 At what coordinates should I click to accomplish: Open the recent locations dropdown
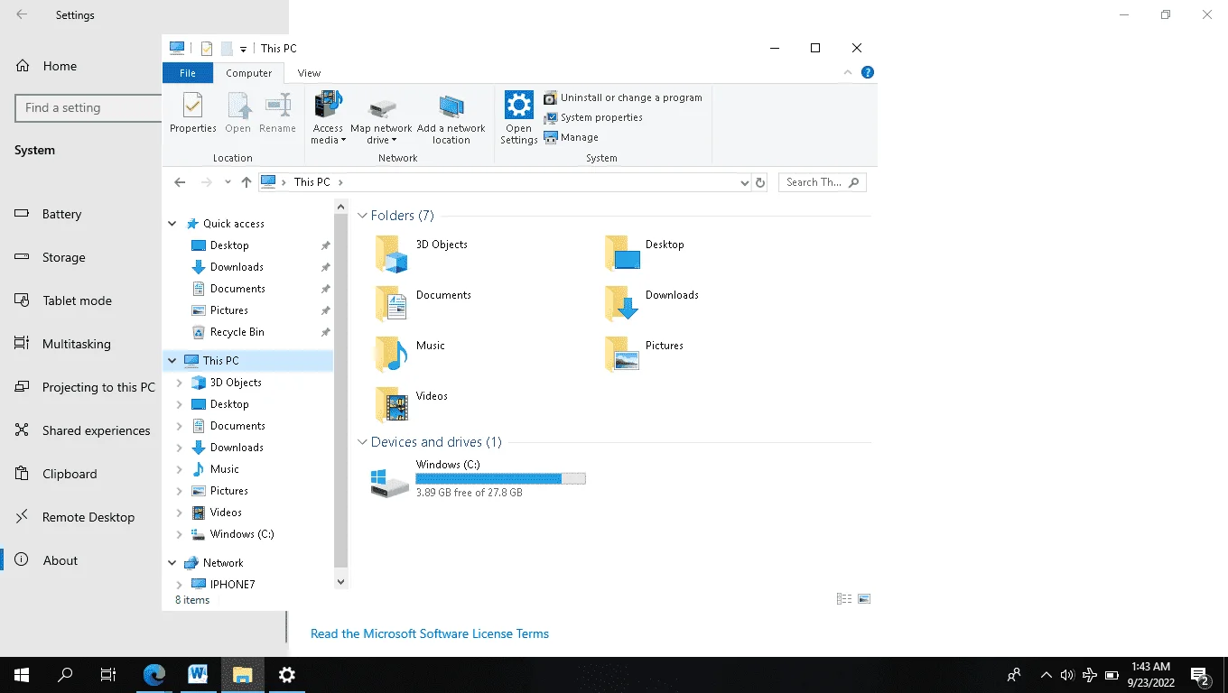pyautogui.click(x=228, y=182)
